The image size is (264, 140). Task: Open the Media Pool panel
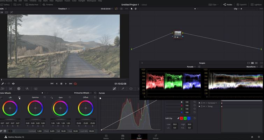pos(32,5)
